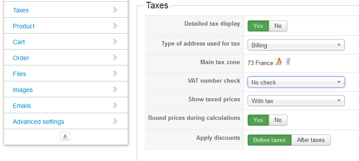Open the Type of address used for tax dropdown

(296, 45)
